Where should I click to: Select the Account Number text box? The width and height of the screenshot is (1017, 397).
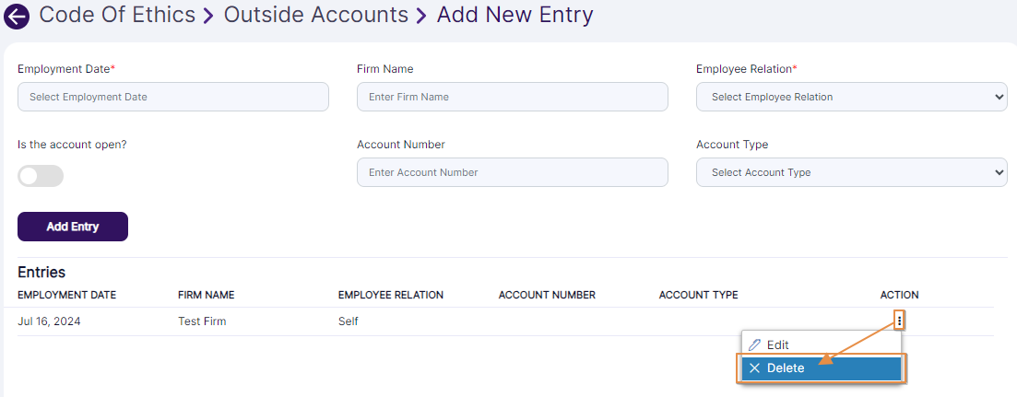pyautogui.click(x=512, y=172)
